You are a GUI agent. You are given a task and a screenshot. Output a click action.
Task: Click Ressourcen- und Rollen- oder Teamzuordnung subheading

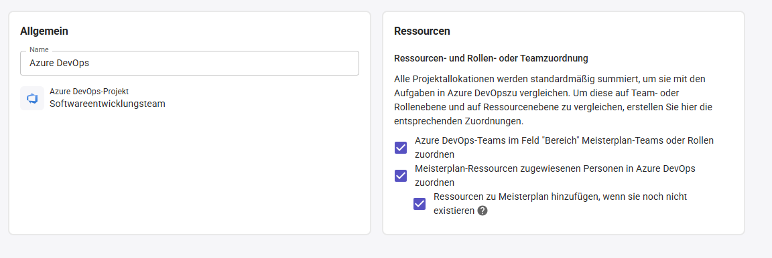coord(491,58)
